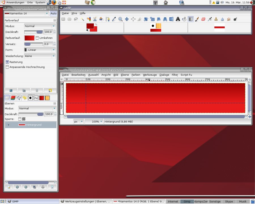Select the Scale tool
Viewport: 255px width, 204px height.
click(152, 19)
